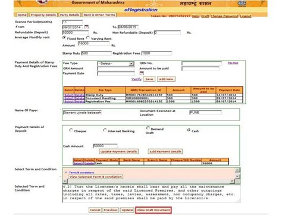Image resolution: width=282 pixels, height=216 pixels.
Task: Click the Verify link
Action: pos(136,79)
